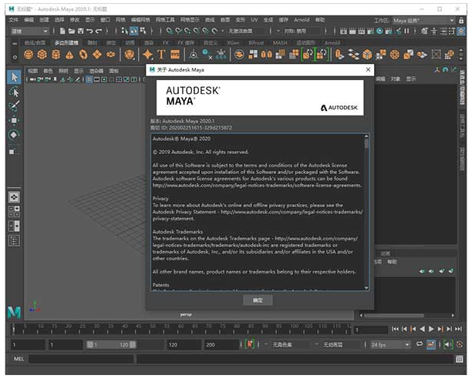The image size is (472, 382).
Task: Choose the Paint Selection tool
Action: point(14,106)
